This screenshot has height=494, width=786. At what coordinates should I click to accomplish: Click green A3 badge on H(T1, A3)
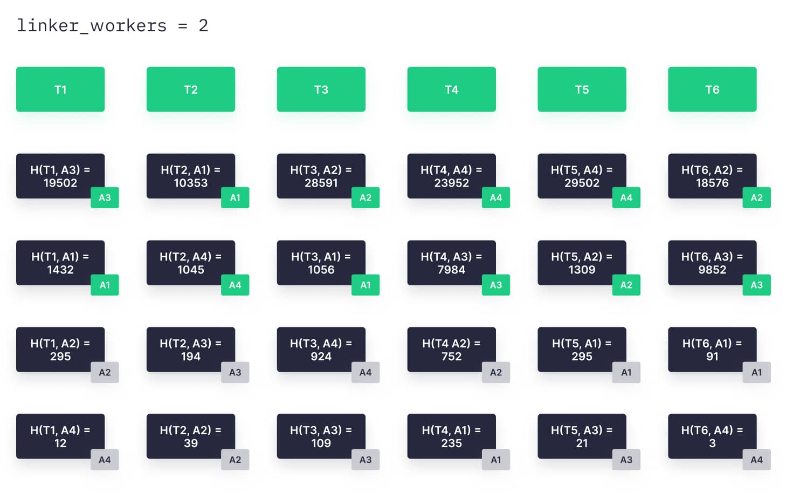(105, 197)
